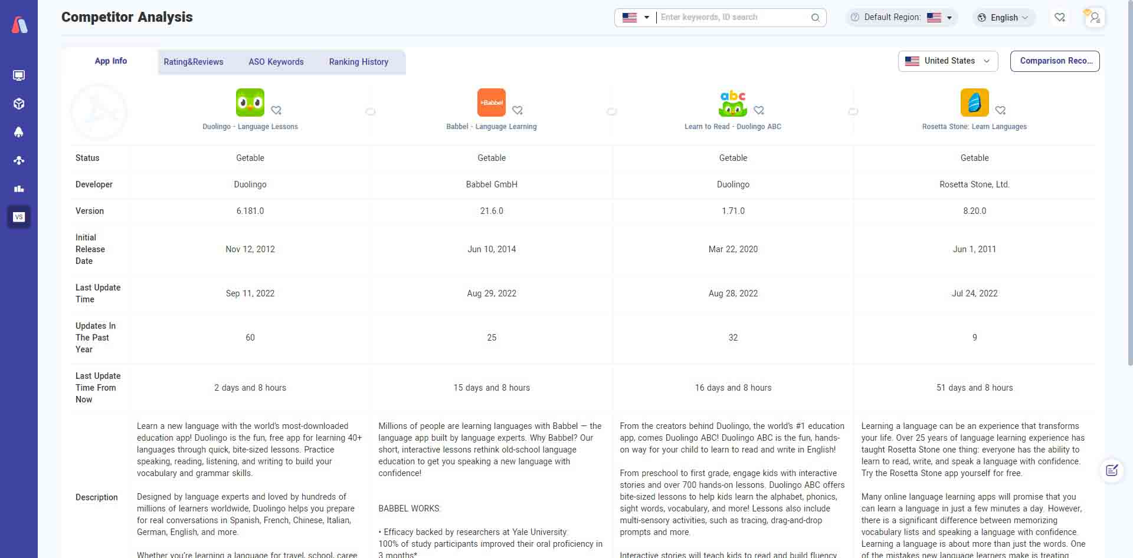This screenshot has height=558, width=1133.
Task: Click the page vertical scrollbar
Action: click(1130, 183)
